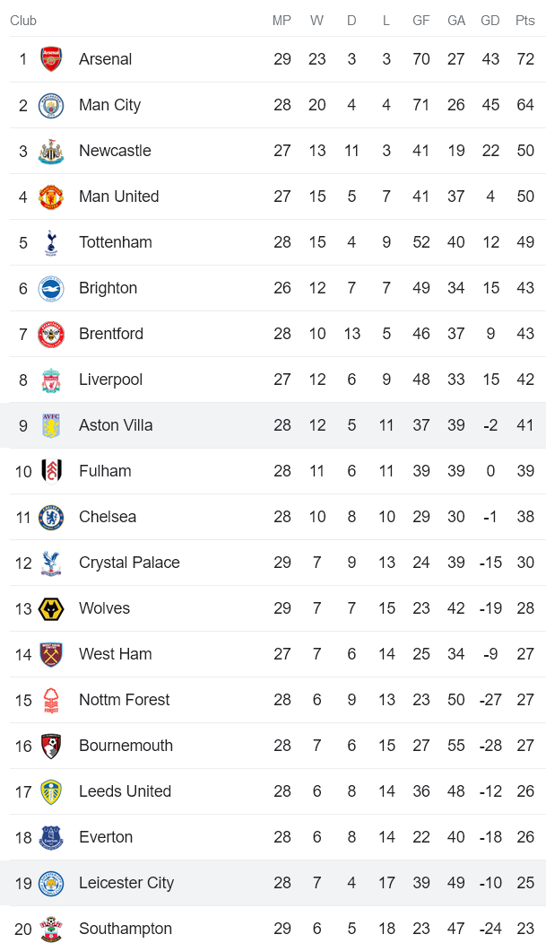Select the Newcastle badge icon
Viewport: 546px width, 952px height.
coord(51,151)
